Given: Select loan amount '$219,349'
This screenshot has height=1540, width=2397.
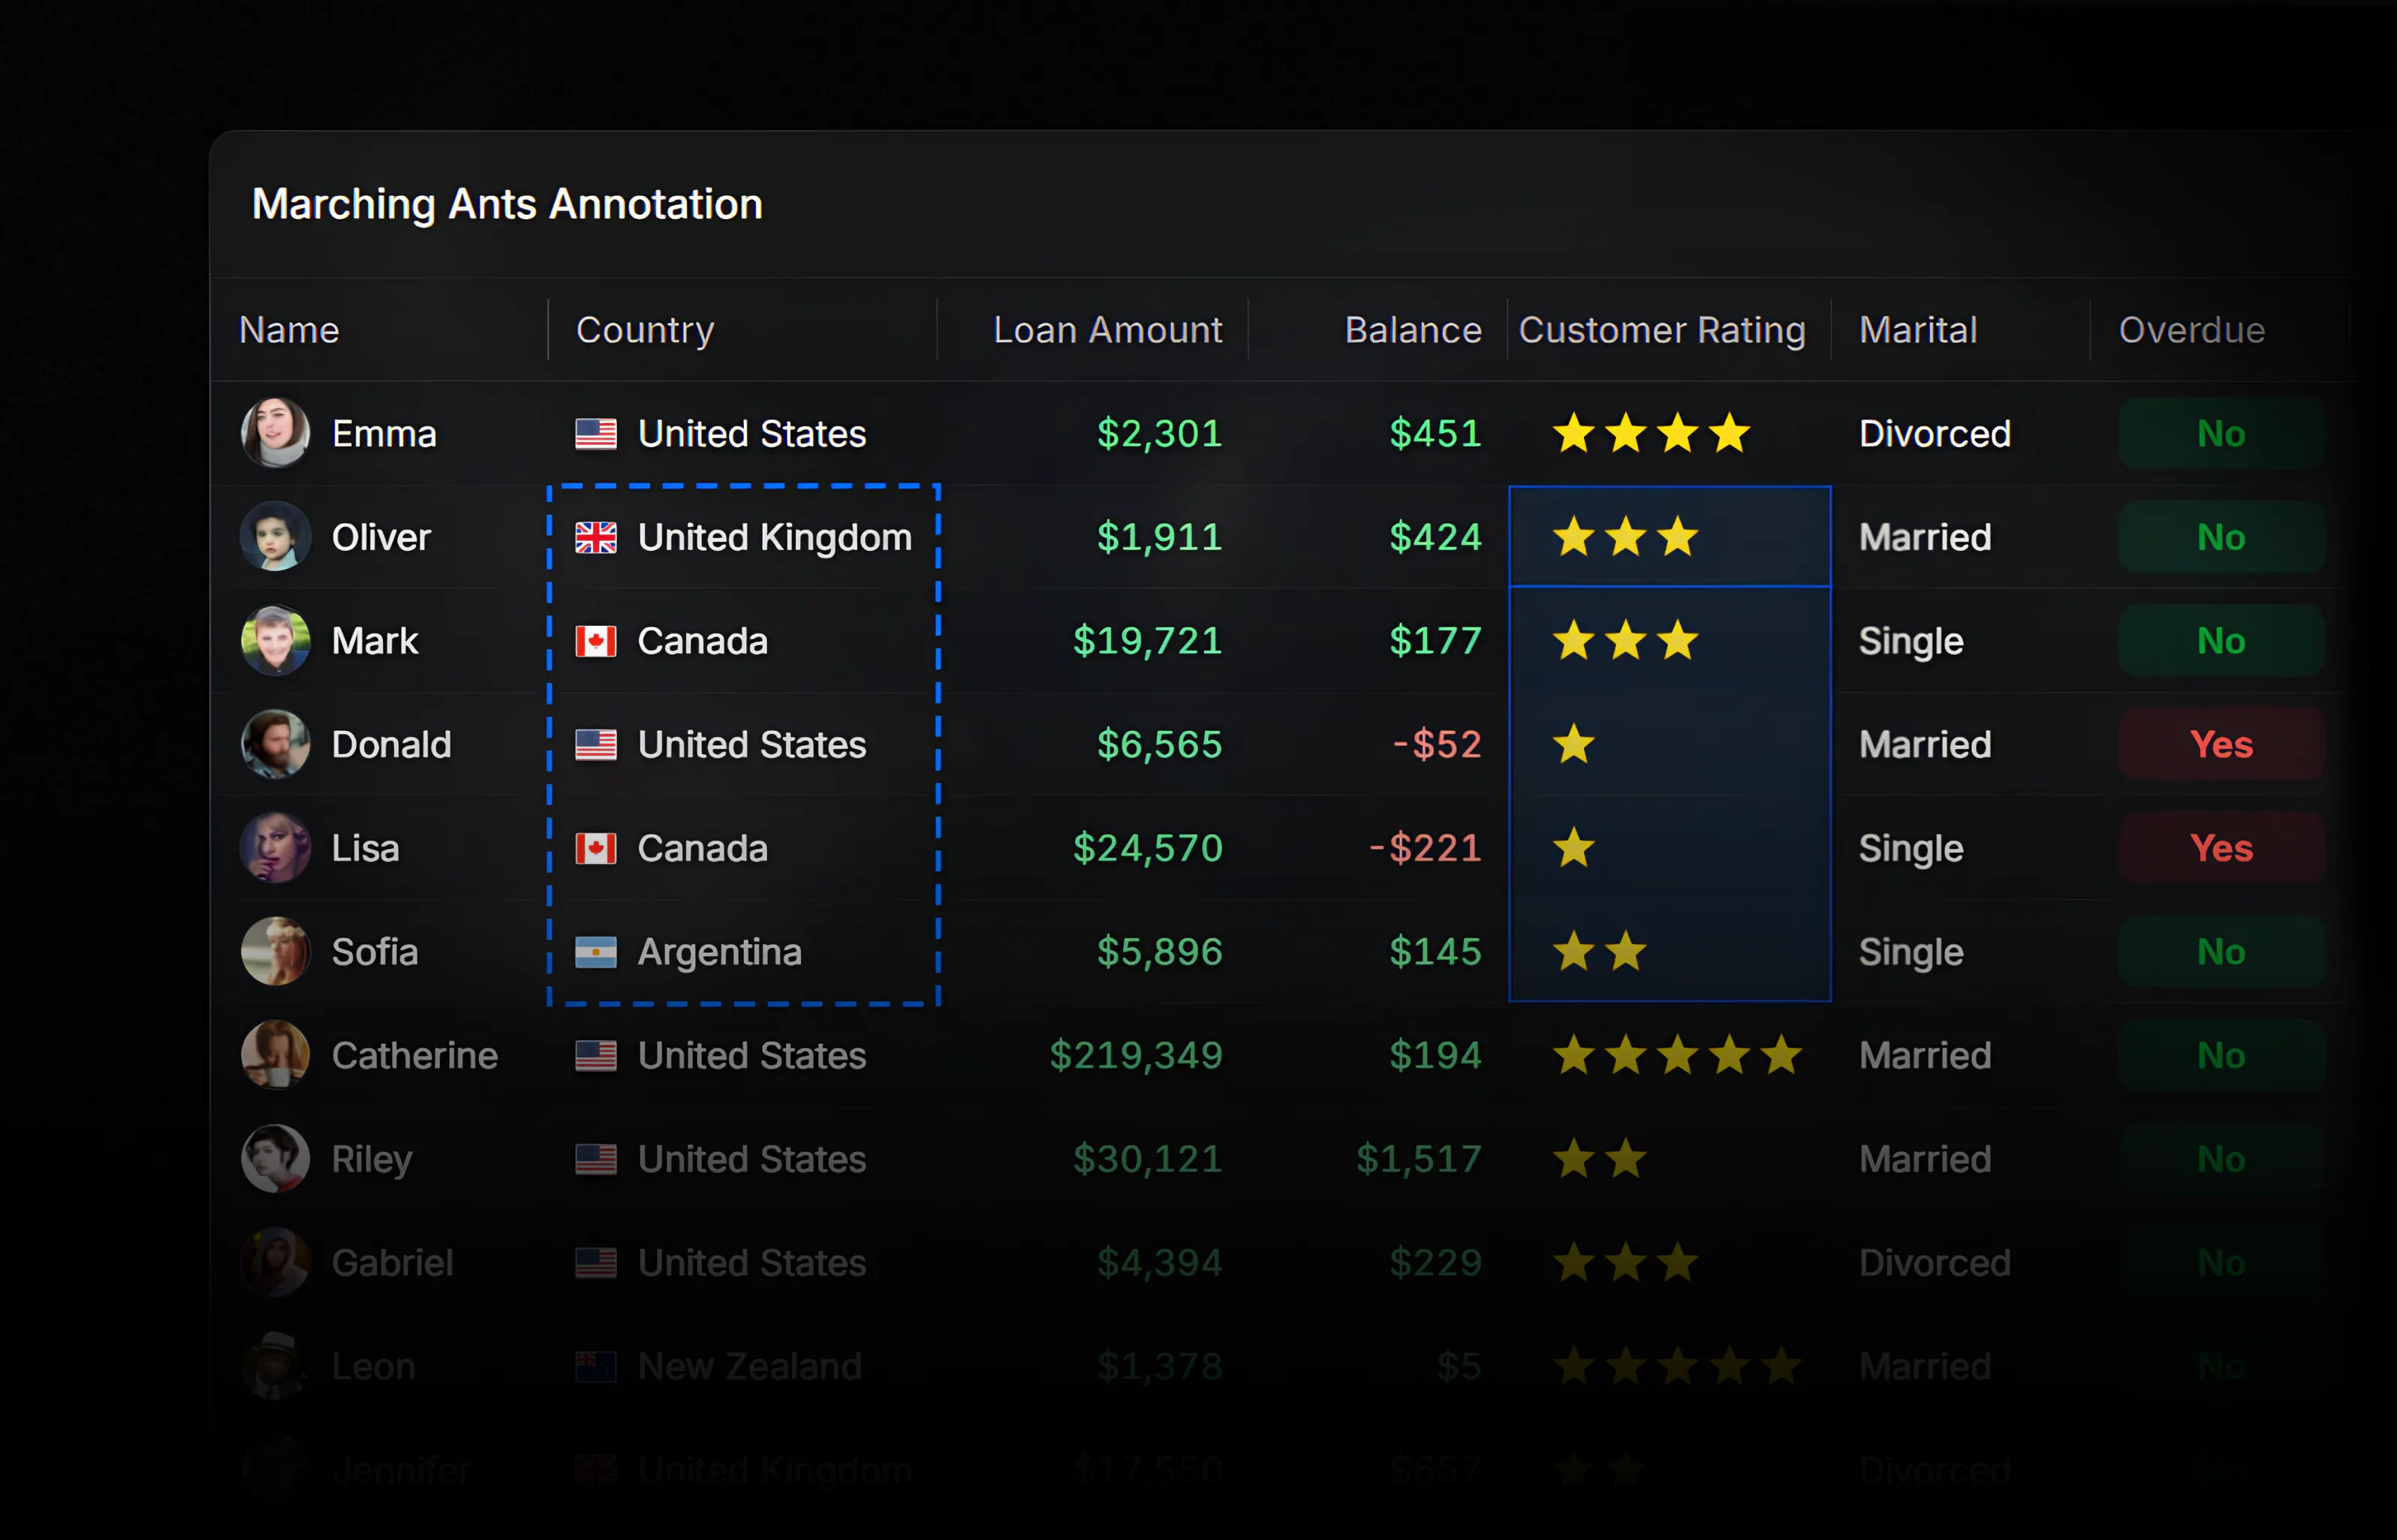Looking at the screenshot, I should (1135, 1056).
